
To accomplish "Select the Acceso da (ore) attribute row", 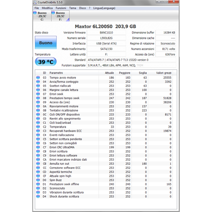I will (x=104, y=102).
